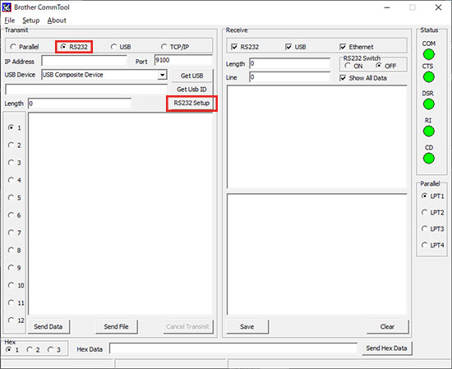Open the About menu

pos(57,21)
